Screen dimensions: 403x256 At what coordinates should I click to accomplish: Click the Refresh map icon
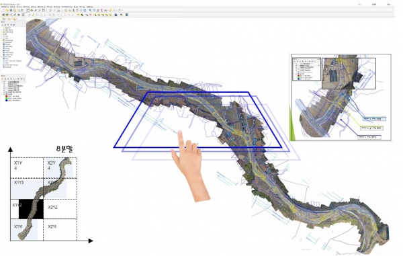click(x=85, y=10)
